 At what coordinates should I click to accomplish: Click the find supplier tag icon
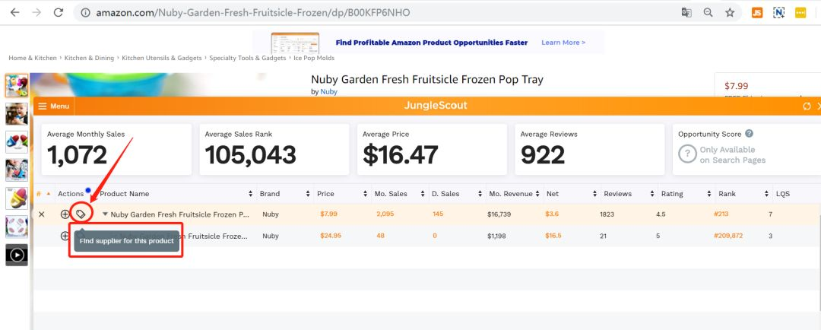coord(80,214)
